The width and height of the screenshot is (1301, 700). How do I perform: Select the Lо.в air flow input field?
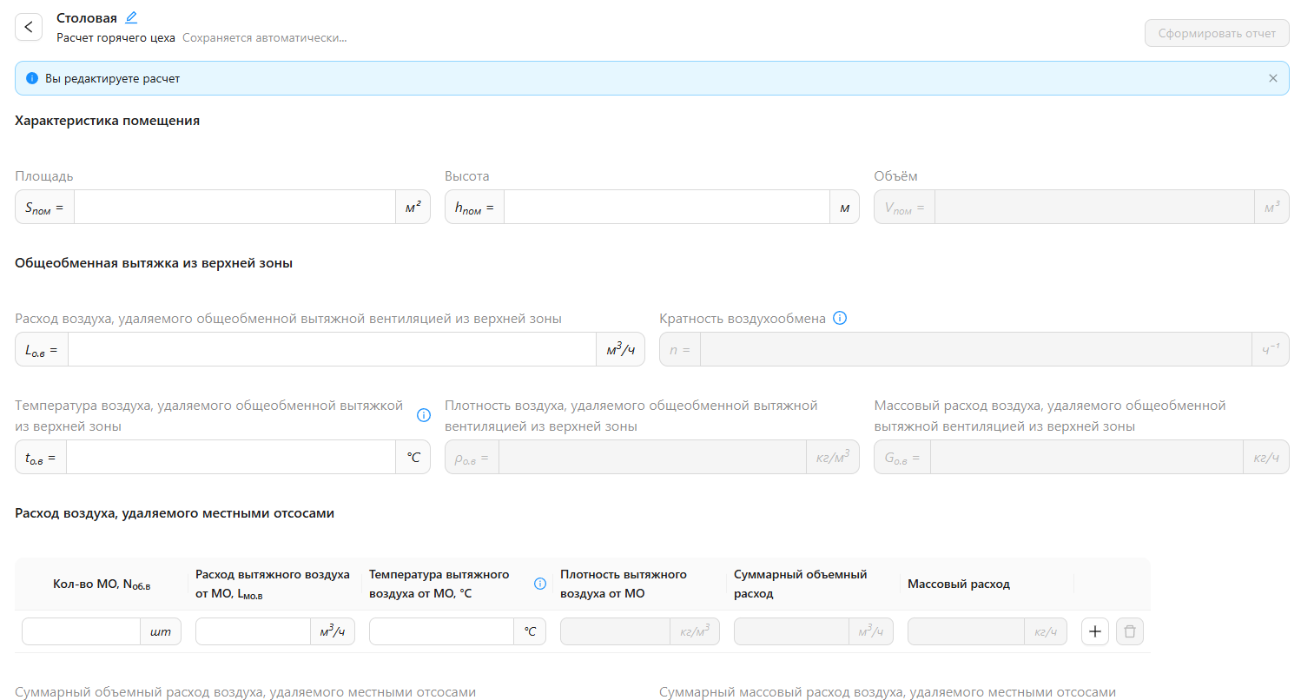tap(331, 349)
